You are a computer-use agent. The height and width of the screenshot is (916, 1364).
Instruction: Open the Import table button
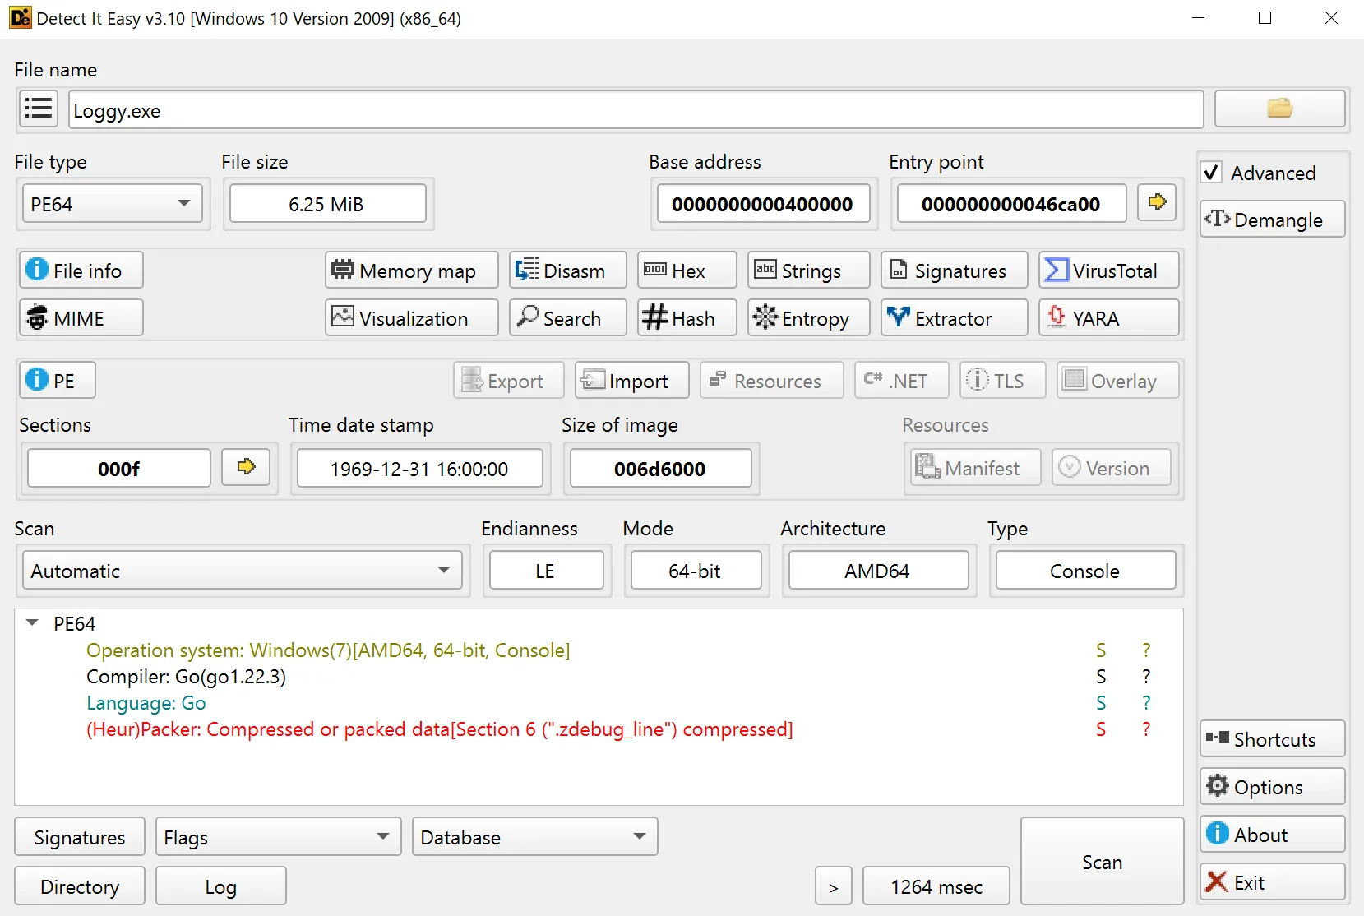631,381
